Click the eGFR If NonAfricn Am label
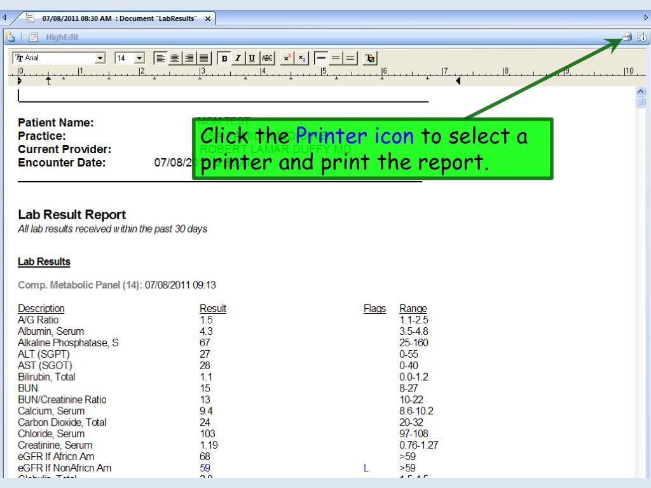Screen dimensions: 651x488 [64, 468]
